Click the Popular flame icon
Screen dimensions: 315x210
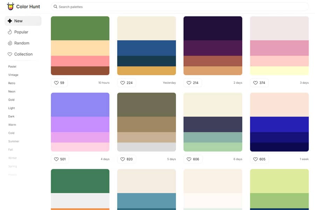pyautogui.click(x=10, y=32)
